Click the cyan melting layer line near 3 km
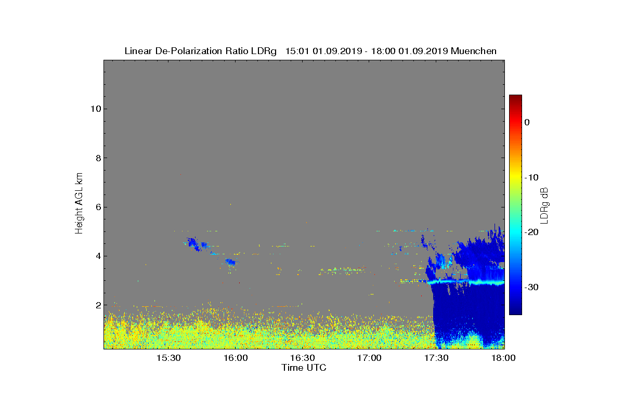This screenshot has height=416, width=624. (x=465, y=282)
